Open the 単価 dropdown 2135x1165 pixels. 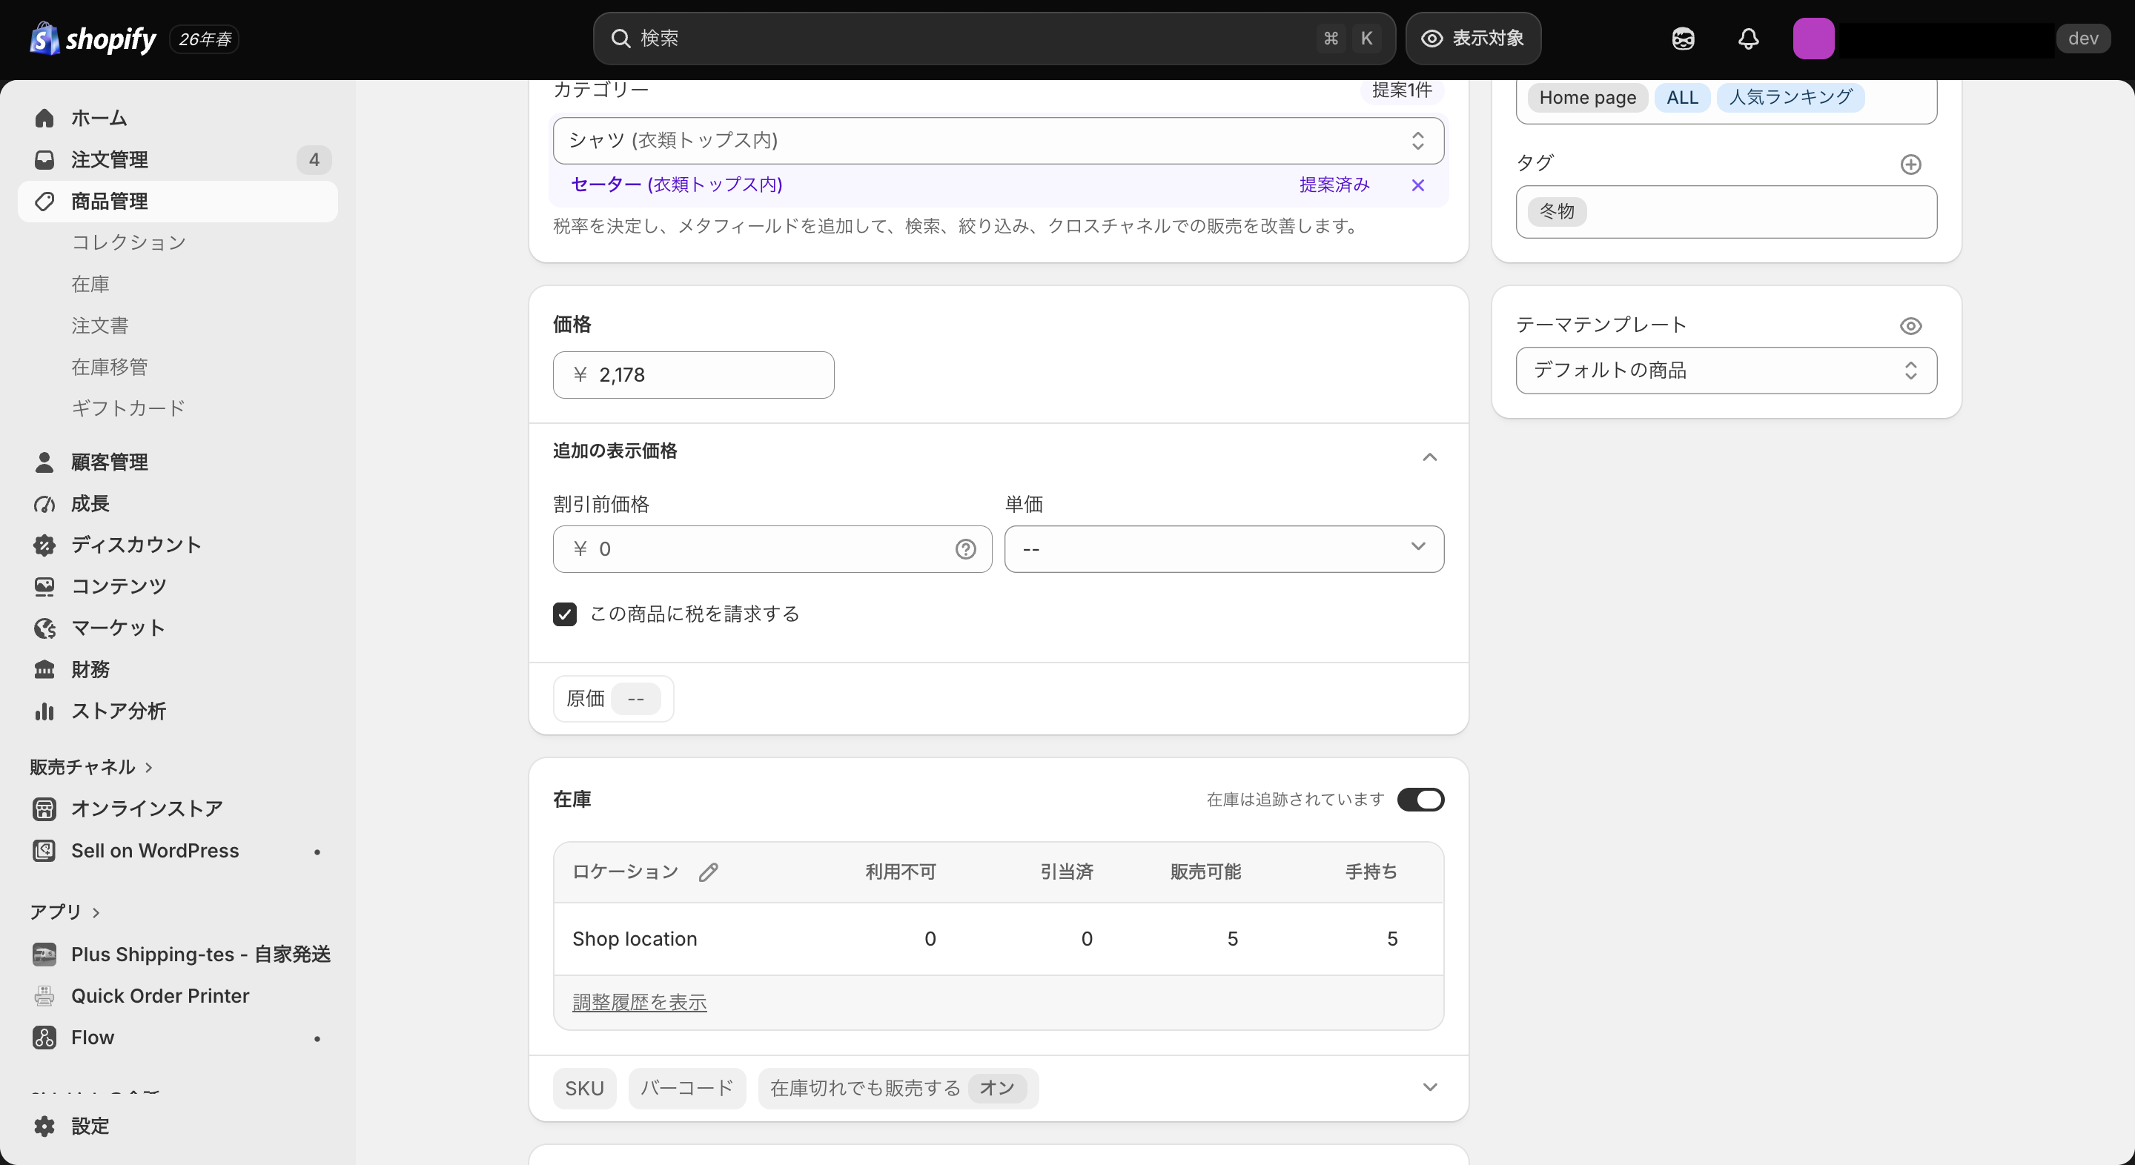pos(1223,548)
